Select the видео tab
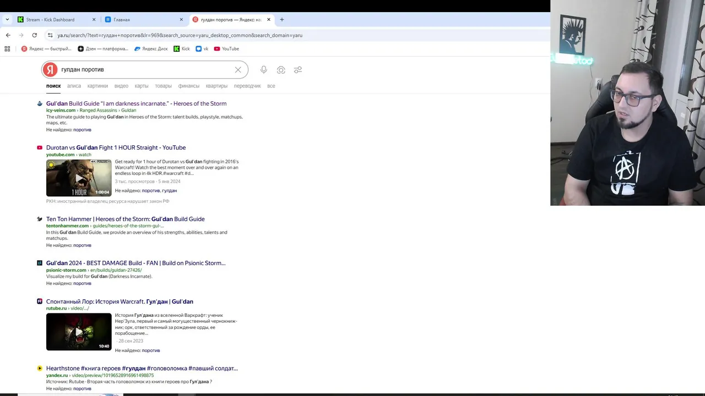The height and width of the screenshot is (396, 705). (121, 86)
